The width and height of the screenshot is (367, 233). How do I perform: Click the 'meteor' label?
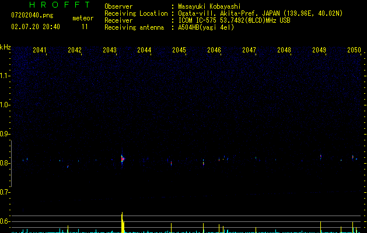83,18
